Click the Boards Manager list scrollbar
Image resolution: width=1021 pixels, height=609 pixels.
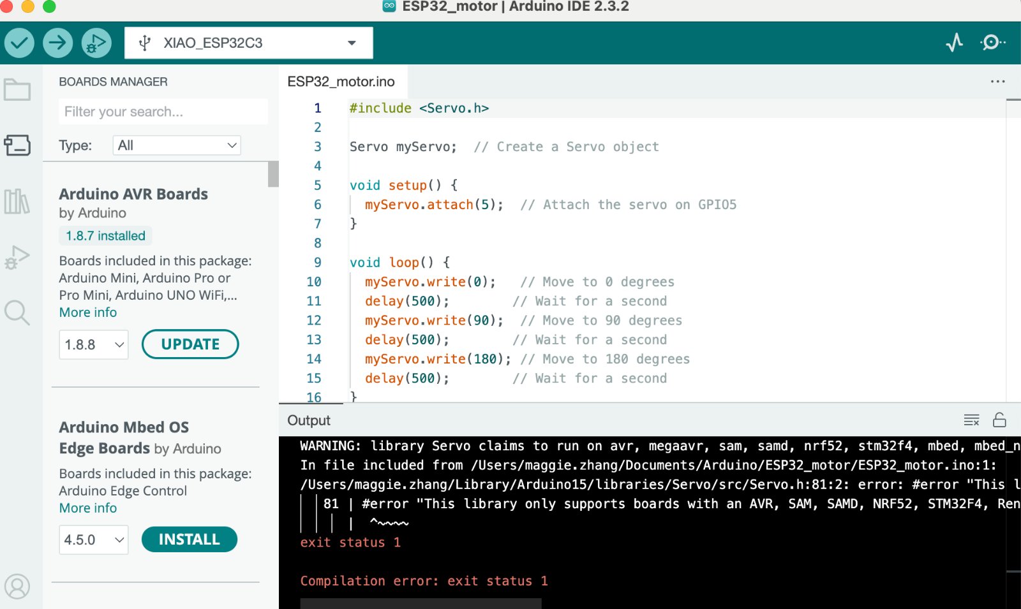coord(273,174)
